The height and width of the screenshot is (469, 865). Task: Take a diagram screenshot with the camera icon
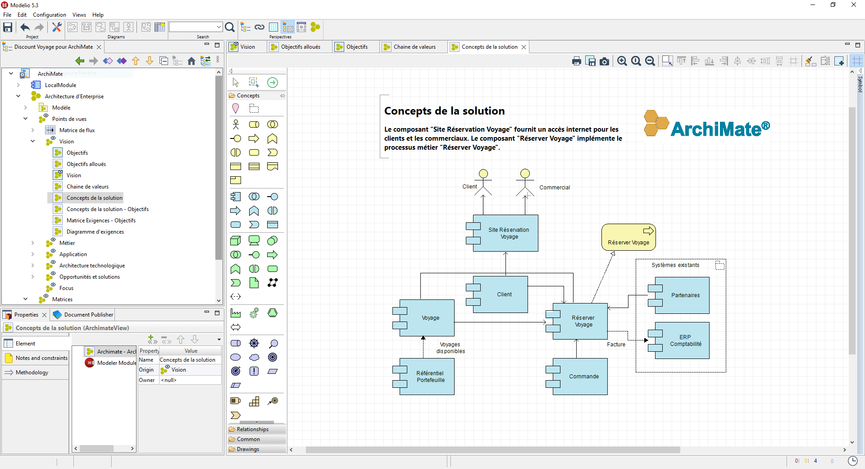click(x=605, y=61)
